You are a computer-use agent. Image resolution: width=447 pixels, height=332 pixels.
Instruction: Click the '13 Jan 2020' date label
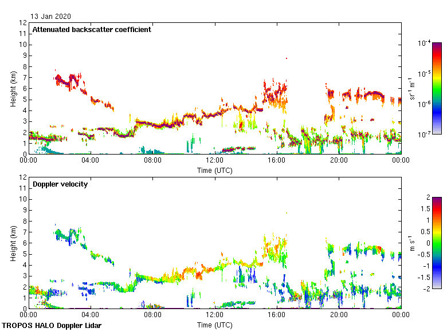pos(50,17)
